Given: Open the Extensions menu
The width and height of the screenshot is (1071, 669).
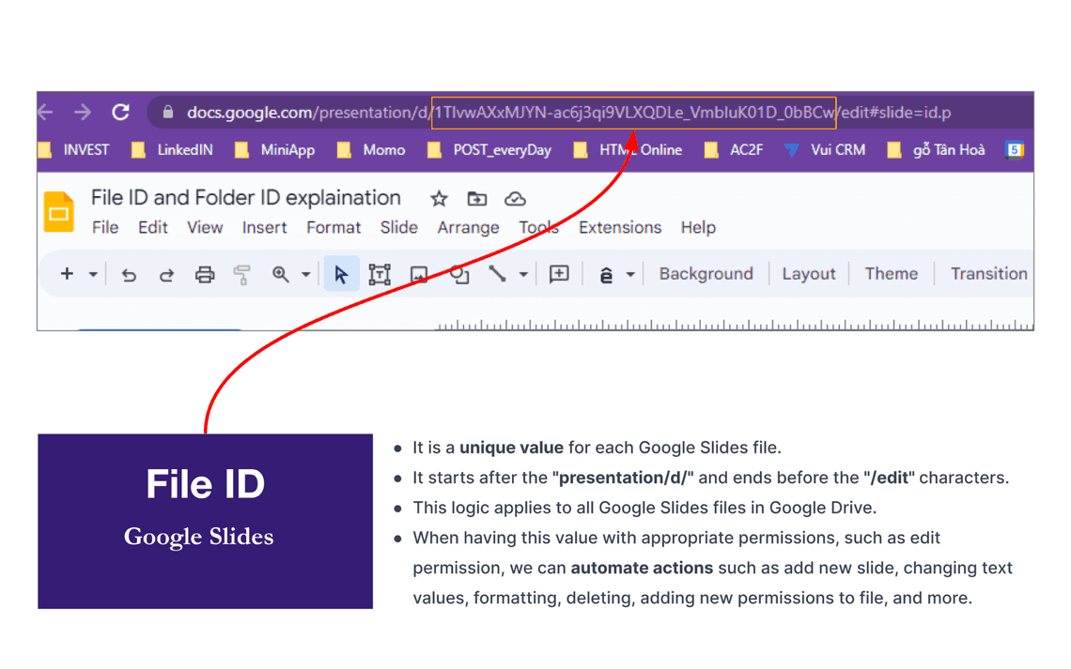Looking at the screenshot, I should pyautogui.click(x=619, y=227).
